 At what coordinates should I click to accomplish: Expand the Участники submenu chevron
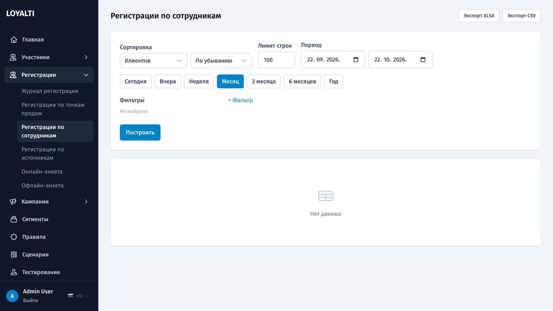(86, 57)
